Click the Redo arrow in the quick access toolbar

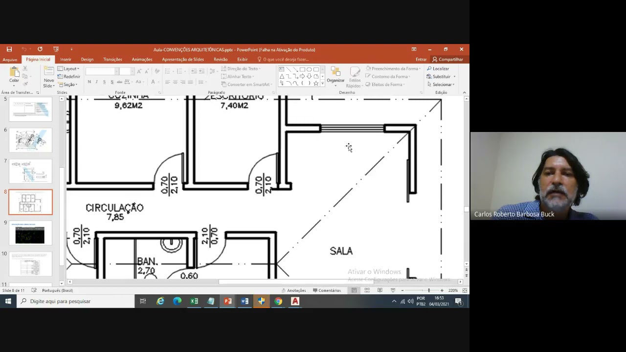tap(40, 49)
